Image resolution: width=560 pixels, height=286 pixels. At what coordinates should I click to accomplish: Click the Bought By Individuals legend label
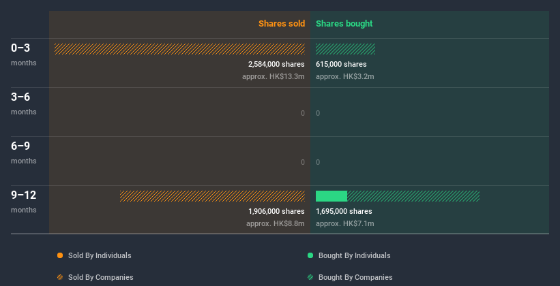354,255
